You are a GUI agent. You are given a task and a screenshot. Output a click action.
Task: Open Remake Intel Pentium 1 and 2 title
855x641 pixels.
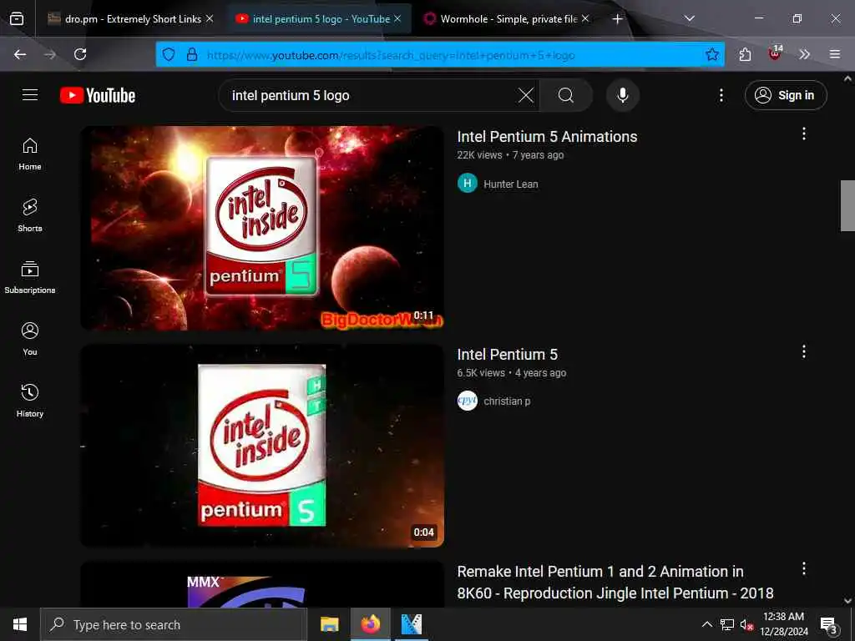[615, 582]
